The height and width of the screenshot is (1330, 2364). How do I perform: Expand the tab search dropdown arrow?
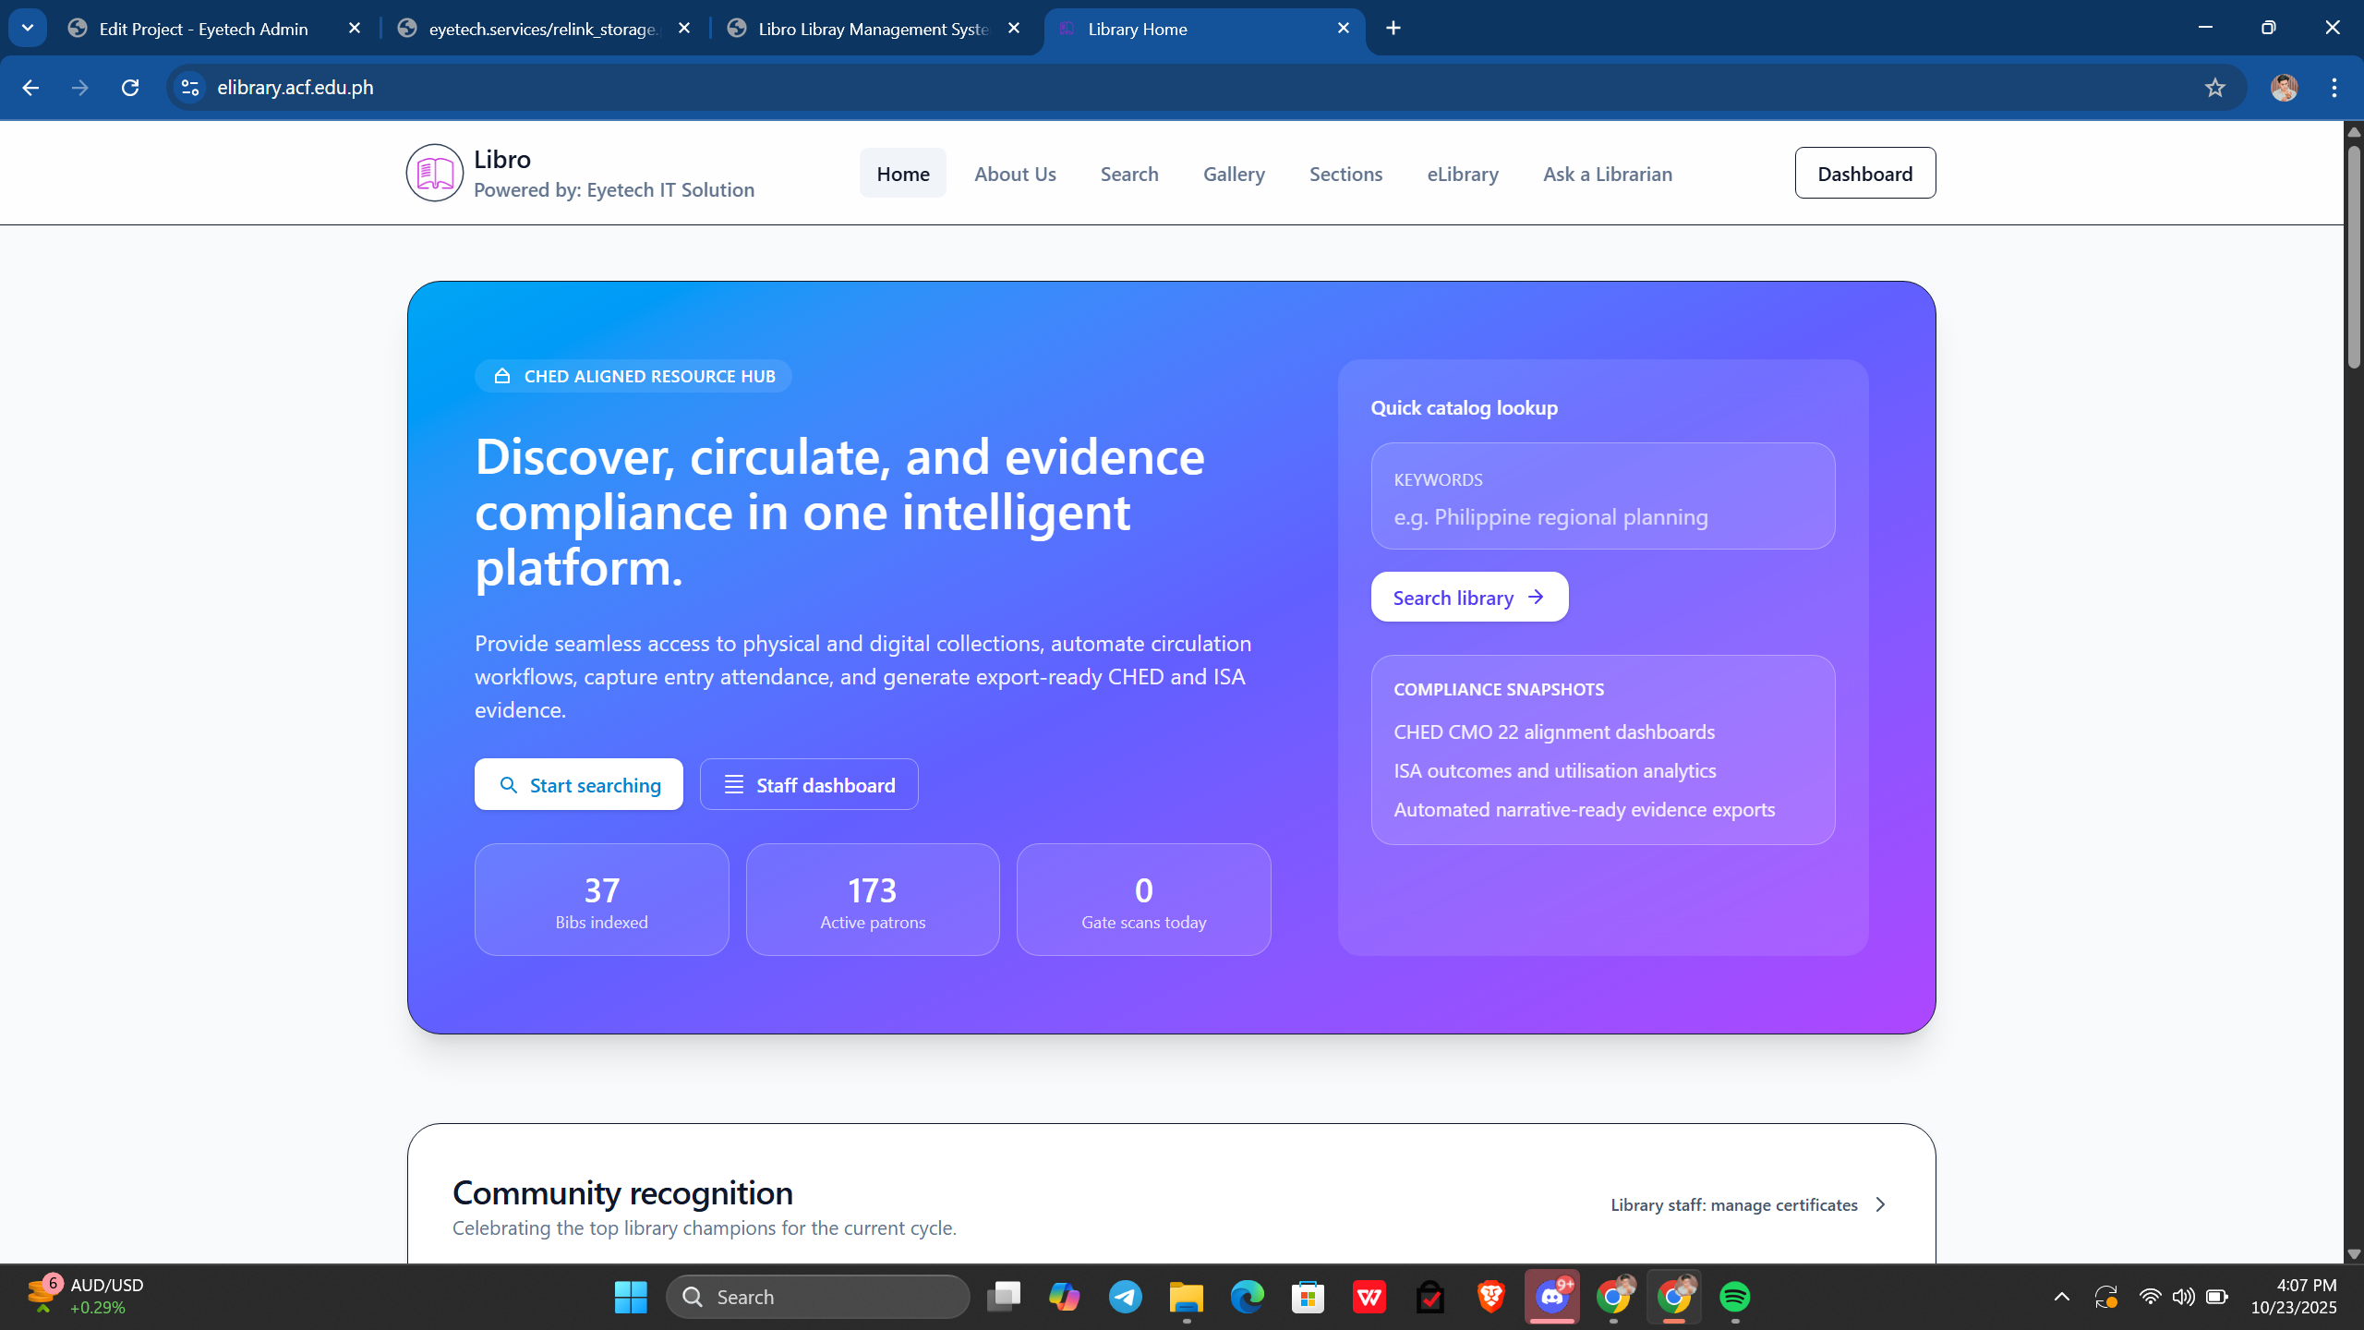coord(28,29)
